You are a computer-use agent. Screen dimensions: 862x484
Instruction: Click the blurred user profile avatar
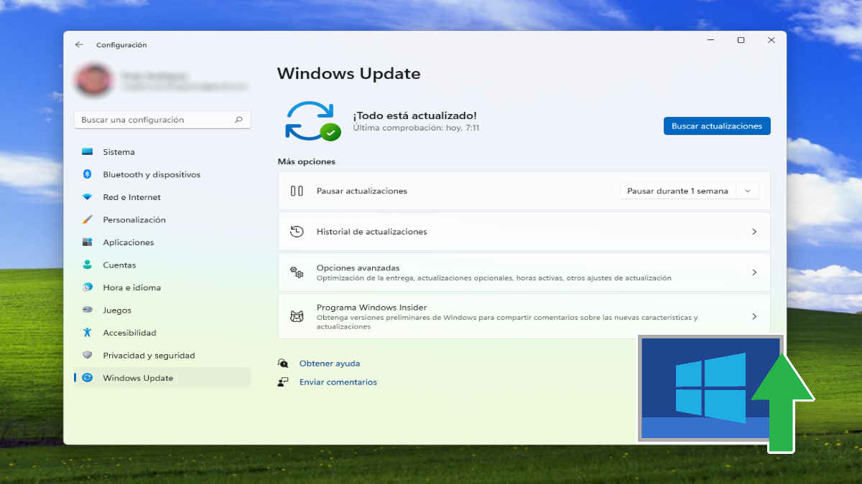pyautogui.click(x=93, y=81)
